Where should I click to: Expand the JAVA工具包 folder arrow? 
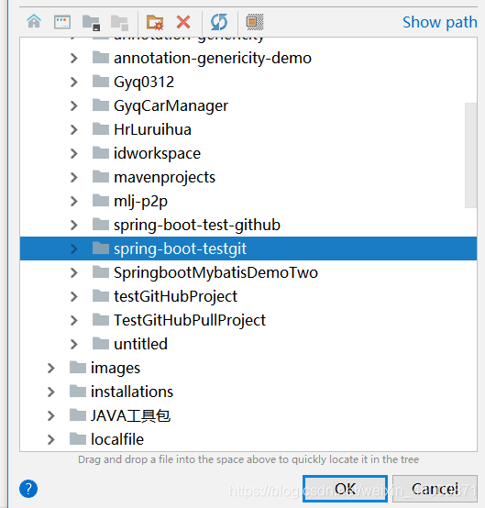pyautogui.click(x=50, y=415)
